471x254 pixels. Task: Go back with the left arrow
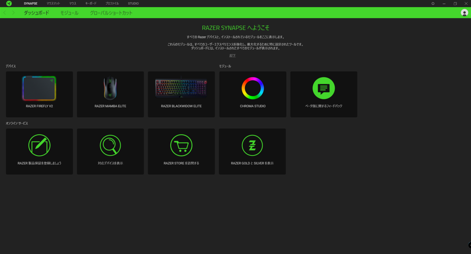[x=5, y=13]
